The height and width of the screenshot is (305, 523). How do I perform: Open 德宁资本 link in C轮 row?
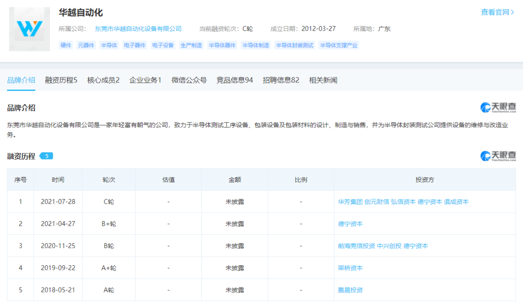click(430, 202)
